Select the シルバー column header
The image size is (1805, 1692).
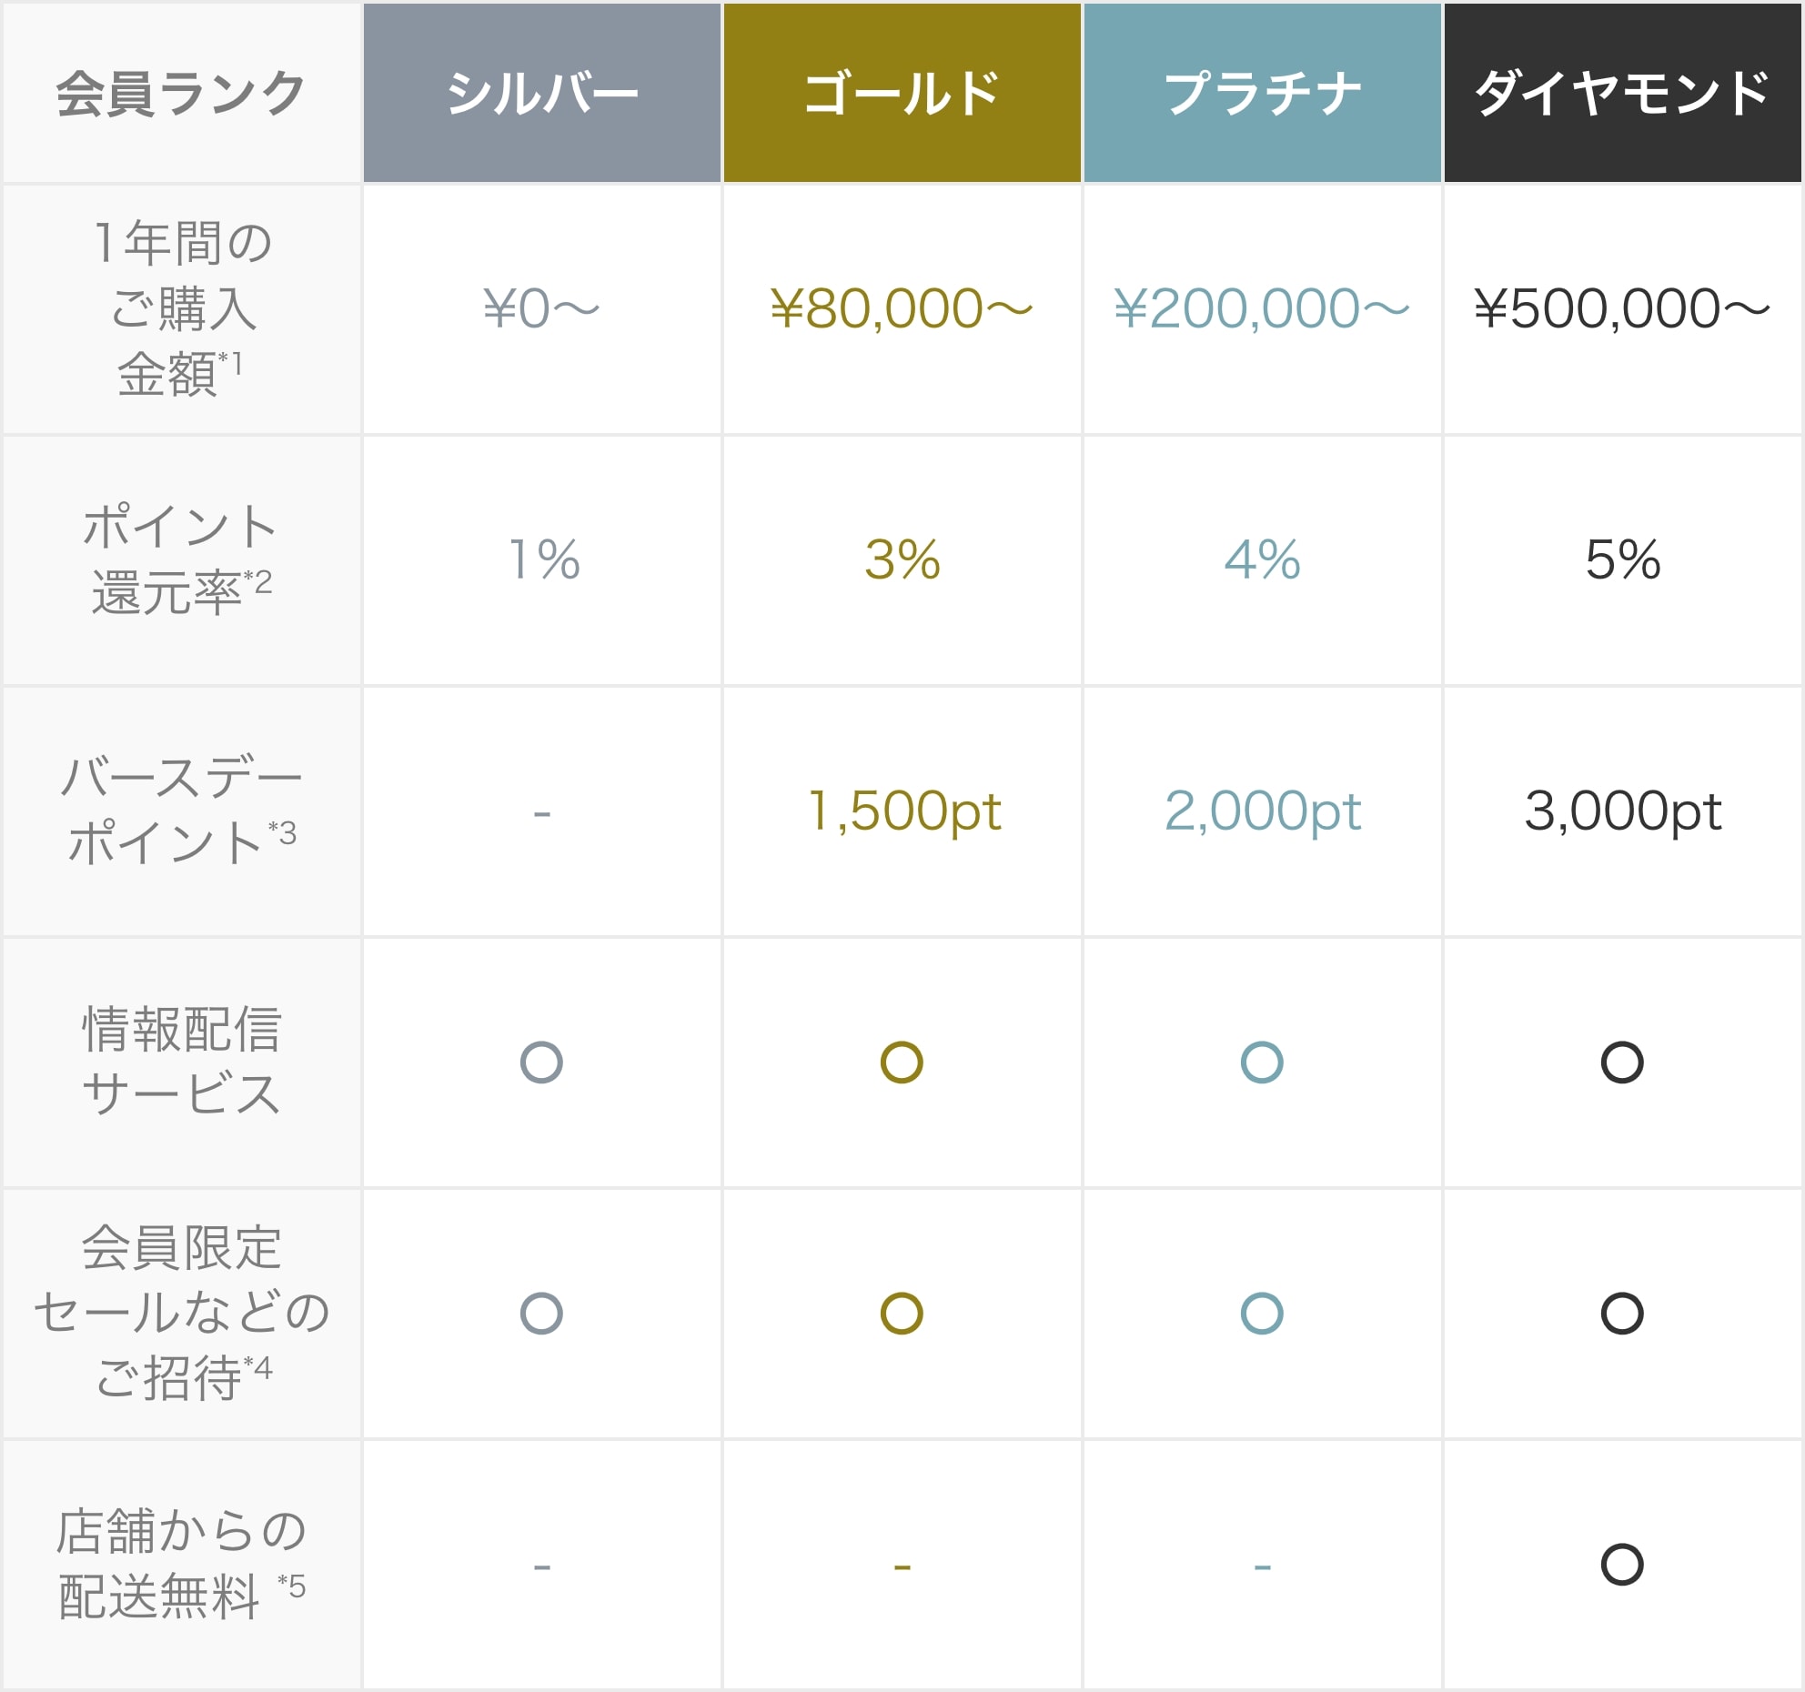[x=542, y=93]
